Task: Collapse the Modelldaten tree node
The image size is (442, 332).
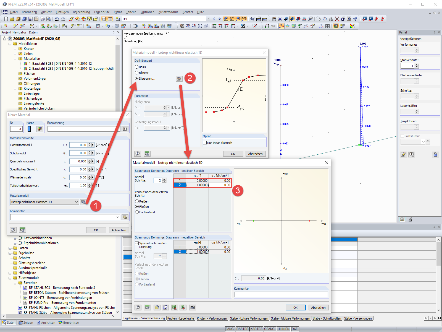Action: pos(10,44)
